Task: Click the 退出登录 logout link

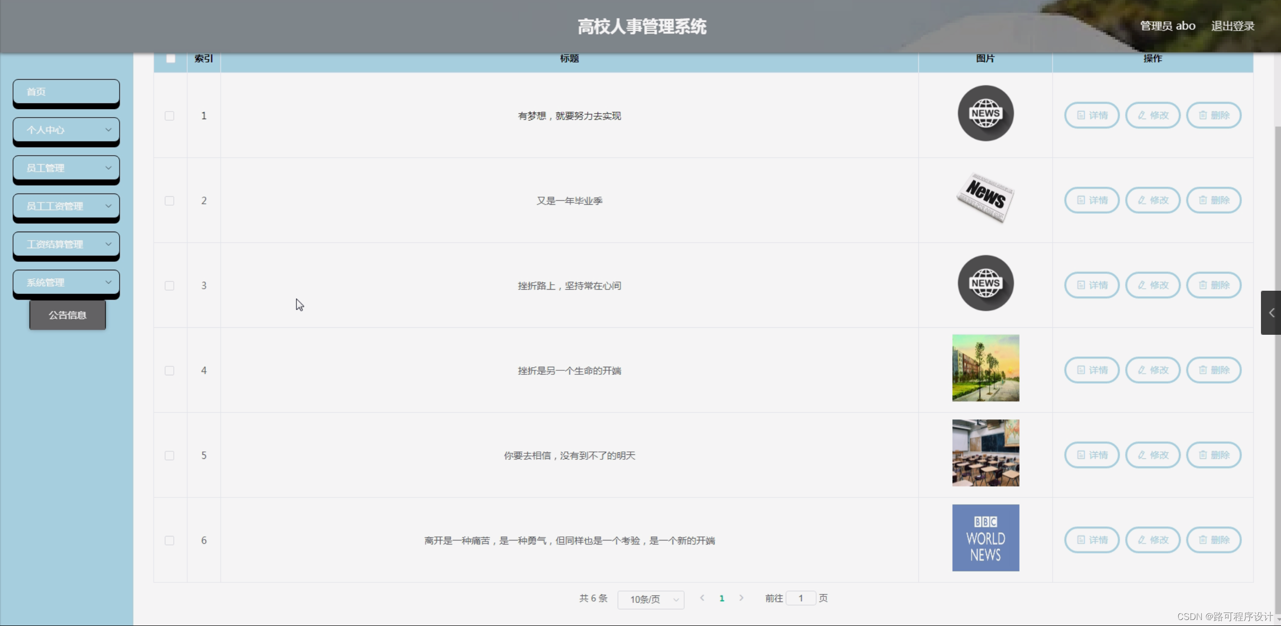Action: [x=1232, y=26]
